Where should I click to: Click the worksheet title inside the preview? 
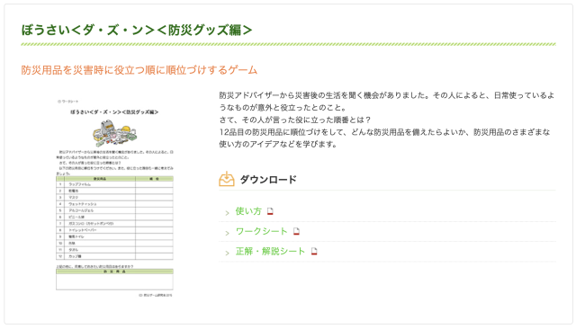click(114, 112)
